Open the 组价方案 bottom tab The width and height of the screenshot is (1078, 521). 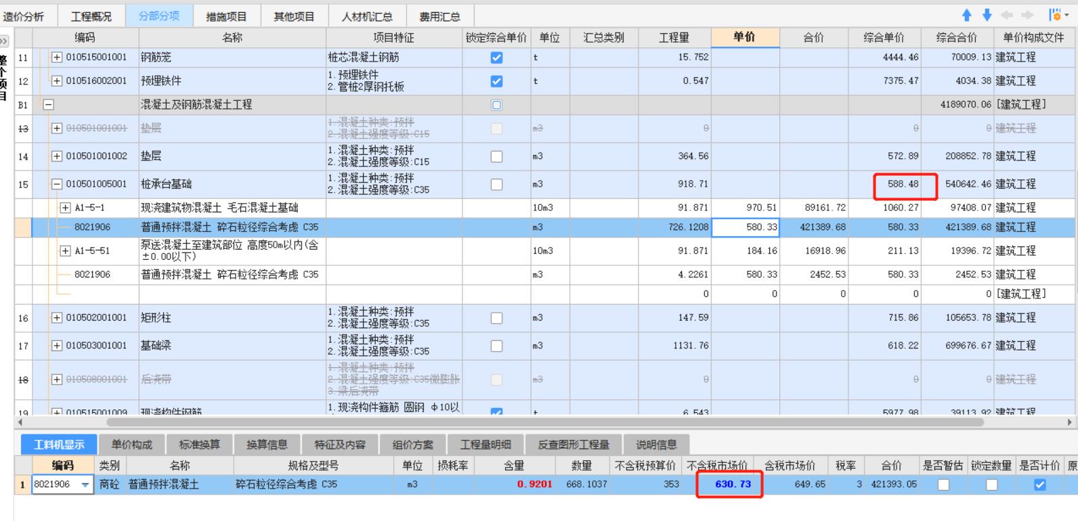click(x=412, y=445)
